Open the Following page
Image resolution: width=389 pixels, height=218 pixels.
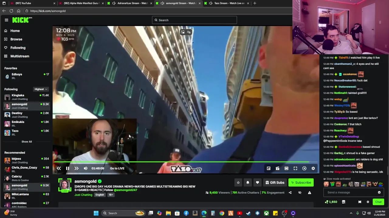tap(15, 48)
